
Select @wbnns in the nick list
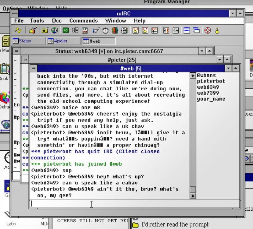tap(206, 75)
